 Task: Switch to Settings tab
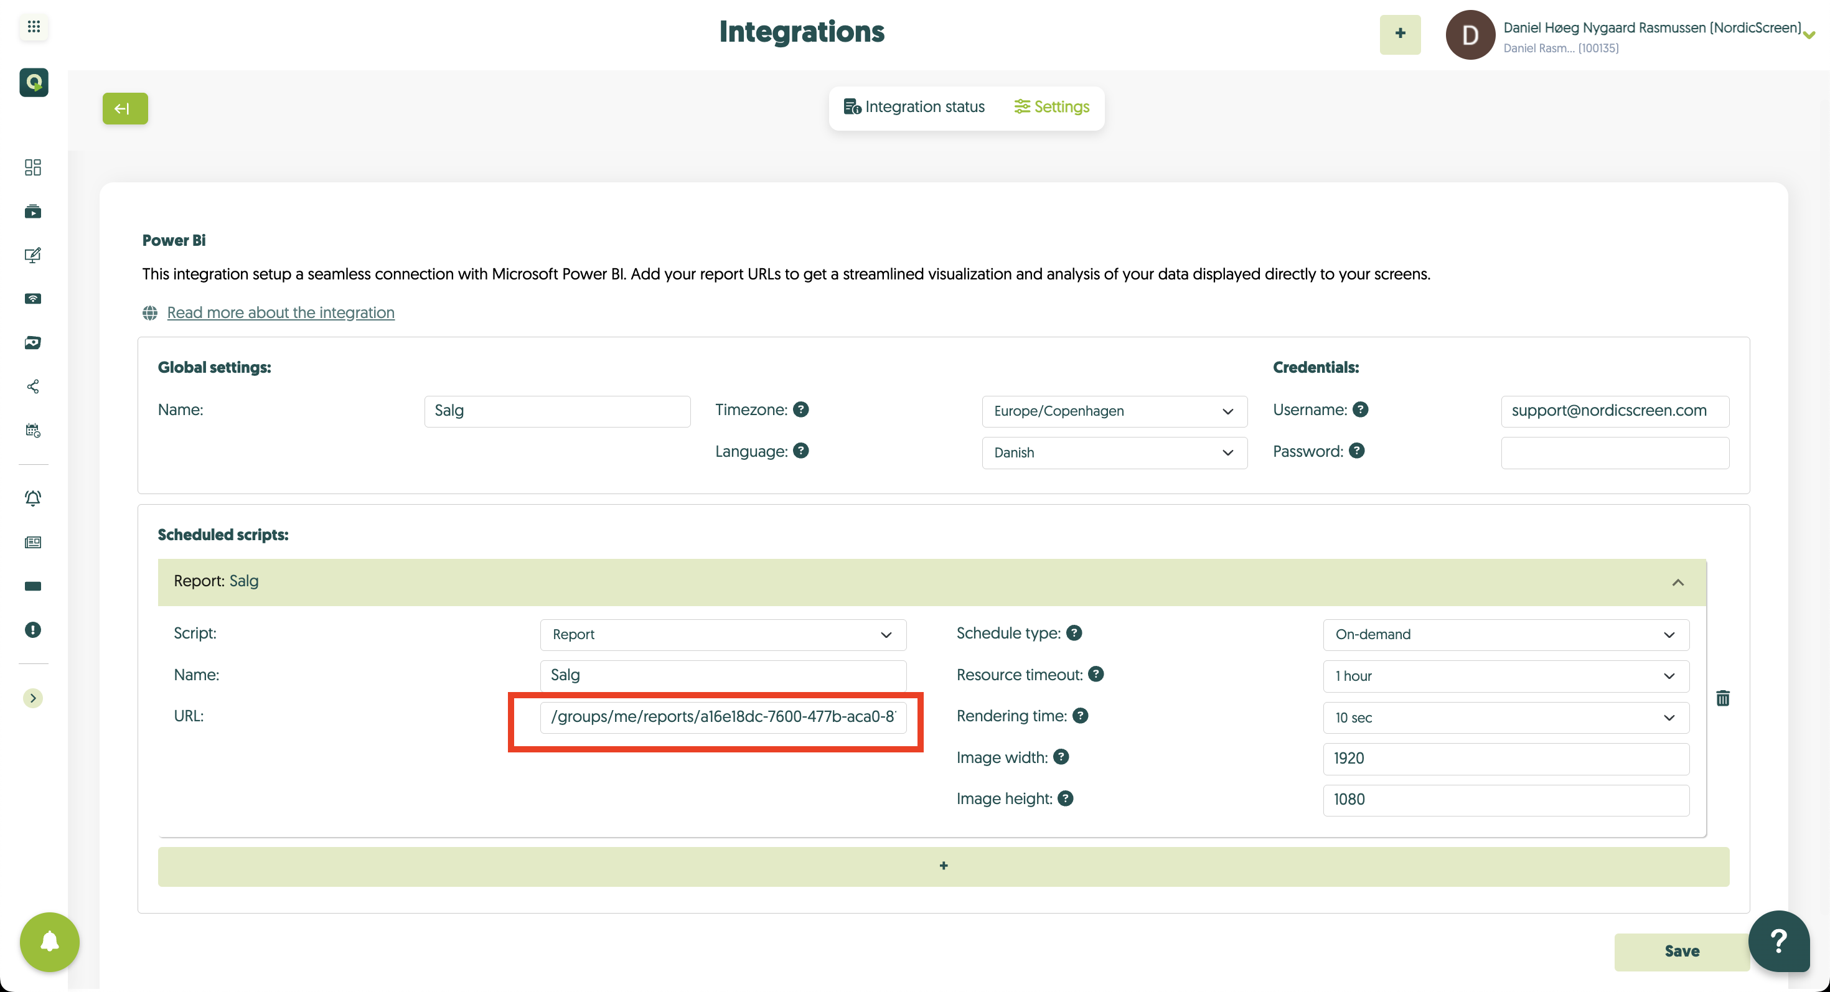(1051, 106)
